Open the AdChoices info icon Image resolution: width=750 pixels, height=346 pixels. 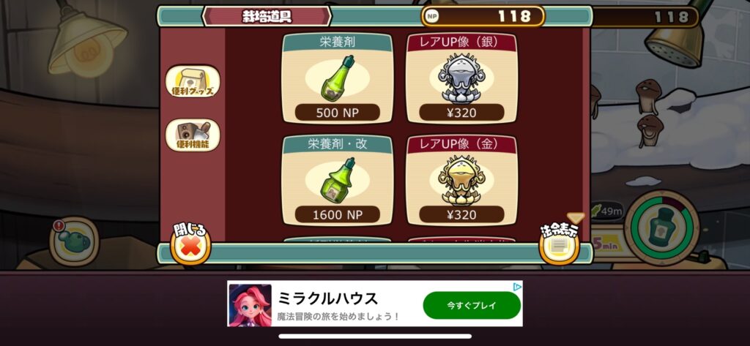click(517, 287)
